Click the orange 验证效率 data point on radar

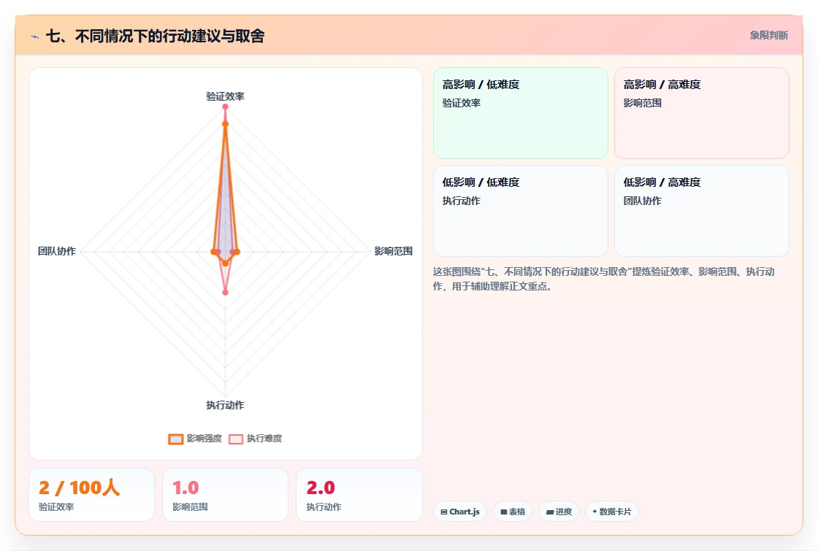pyautogui.click(x=226, y=124)
